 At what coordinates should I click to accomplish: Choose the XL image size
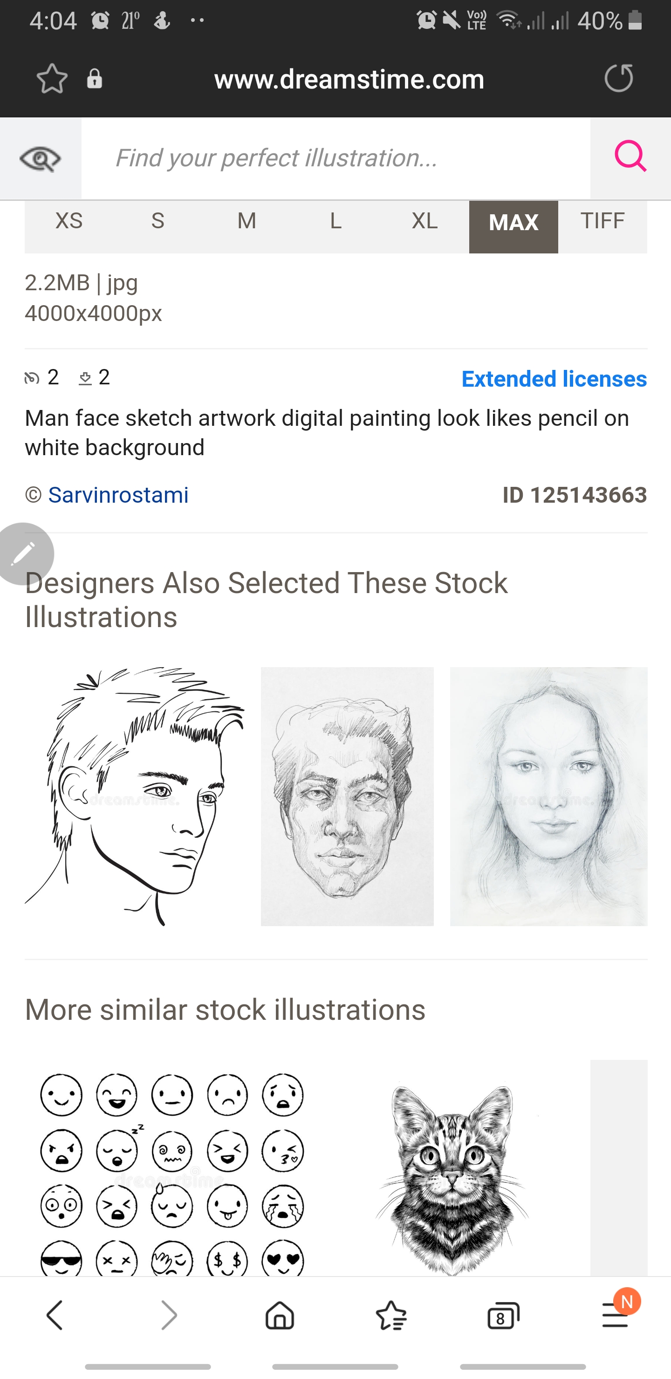(x=425, y=221)
